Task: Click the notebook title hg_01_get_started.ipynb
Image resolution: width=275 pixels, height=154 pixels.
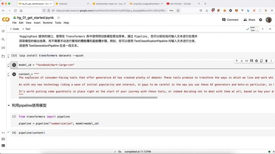Action: (35, 18)
